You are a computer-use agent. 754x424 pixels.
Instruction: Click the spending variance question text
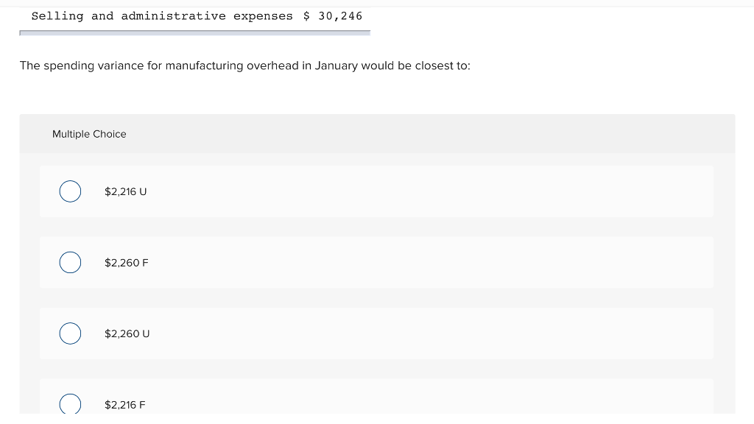point(245,66)
